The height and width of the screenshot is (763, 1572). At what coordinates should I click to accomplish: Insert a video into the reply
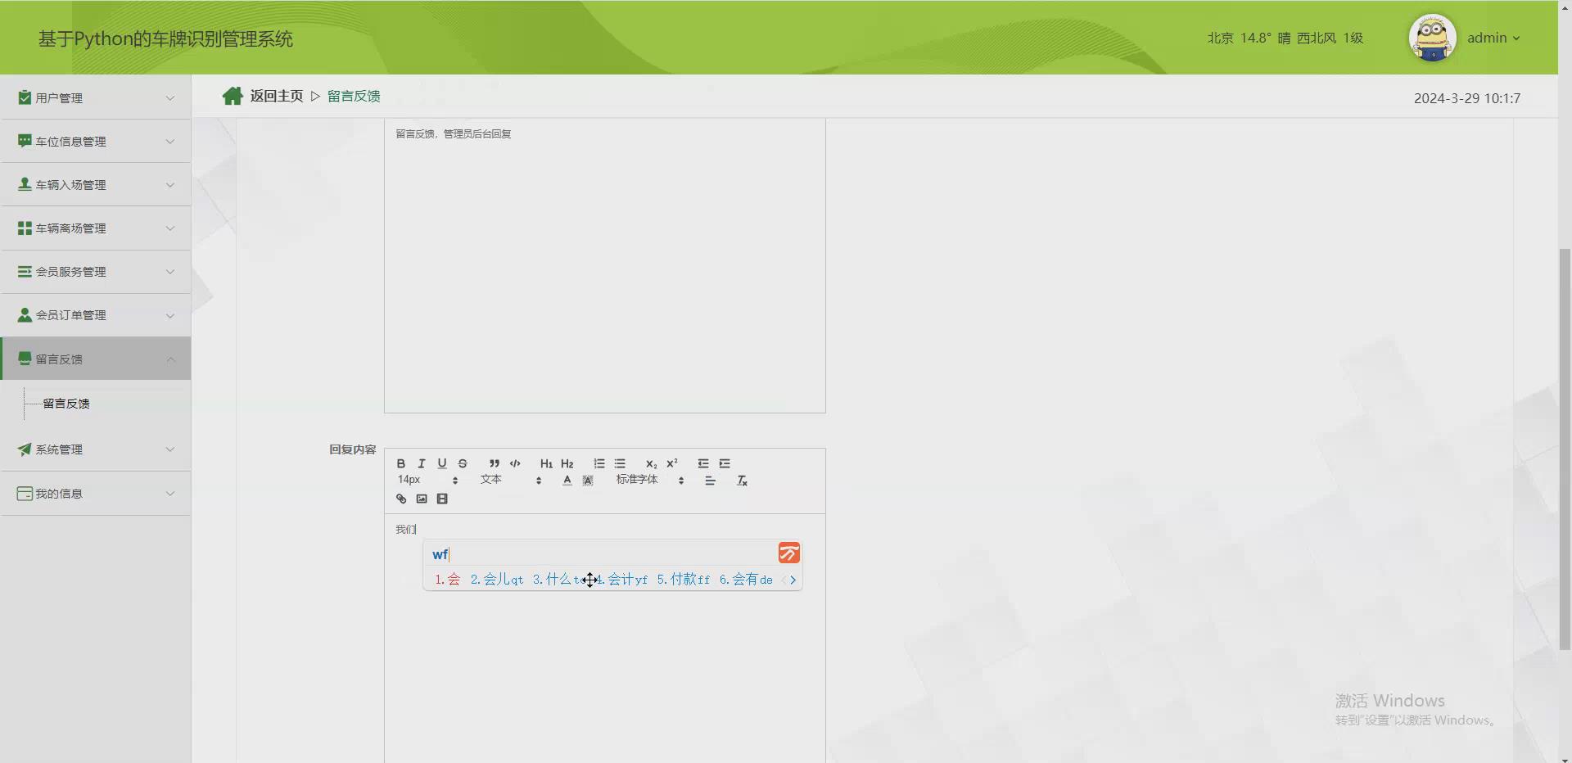click(442, 499)
